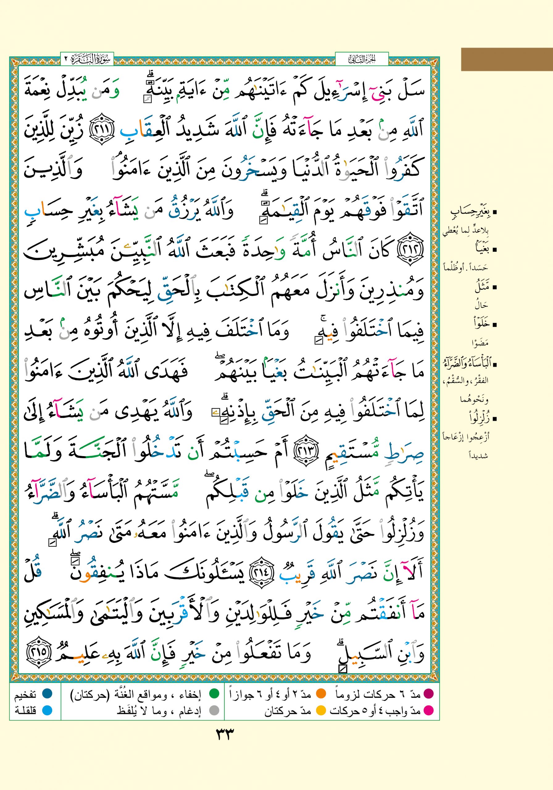Click the green إخفاء legend circle
The height and width of the screenshot is (790, 553).
(214, 694)
